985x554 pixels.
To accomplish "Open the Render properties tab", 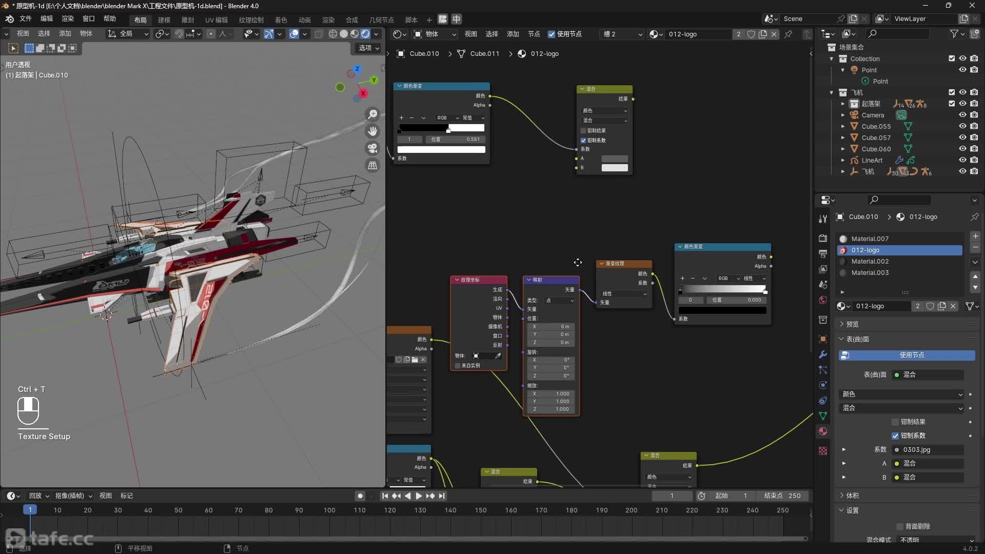I will click(823, 238).
